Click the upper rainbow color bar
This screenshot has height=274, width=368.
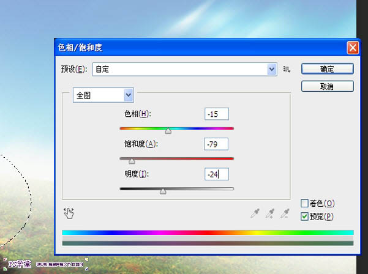(208, 232)
